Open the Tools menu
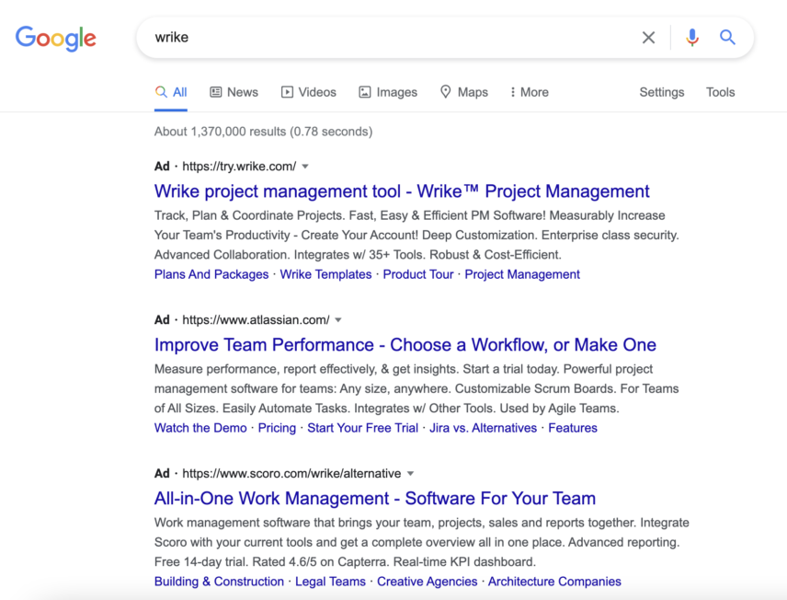Screen dimensions: 787x600 (720, 92)
